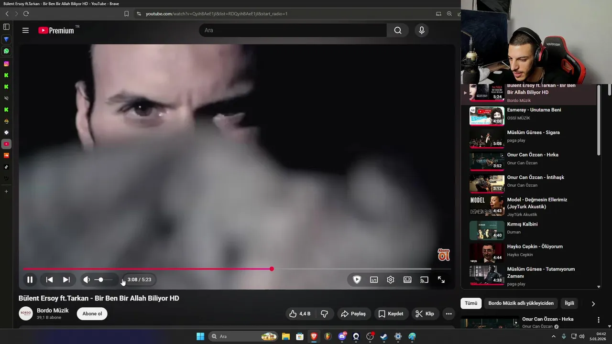The height and width of the screenshot is (344, 612).
Task: Open WhatsApp from Brave sidebar
Action: 6,51
